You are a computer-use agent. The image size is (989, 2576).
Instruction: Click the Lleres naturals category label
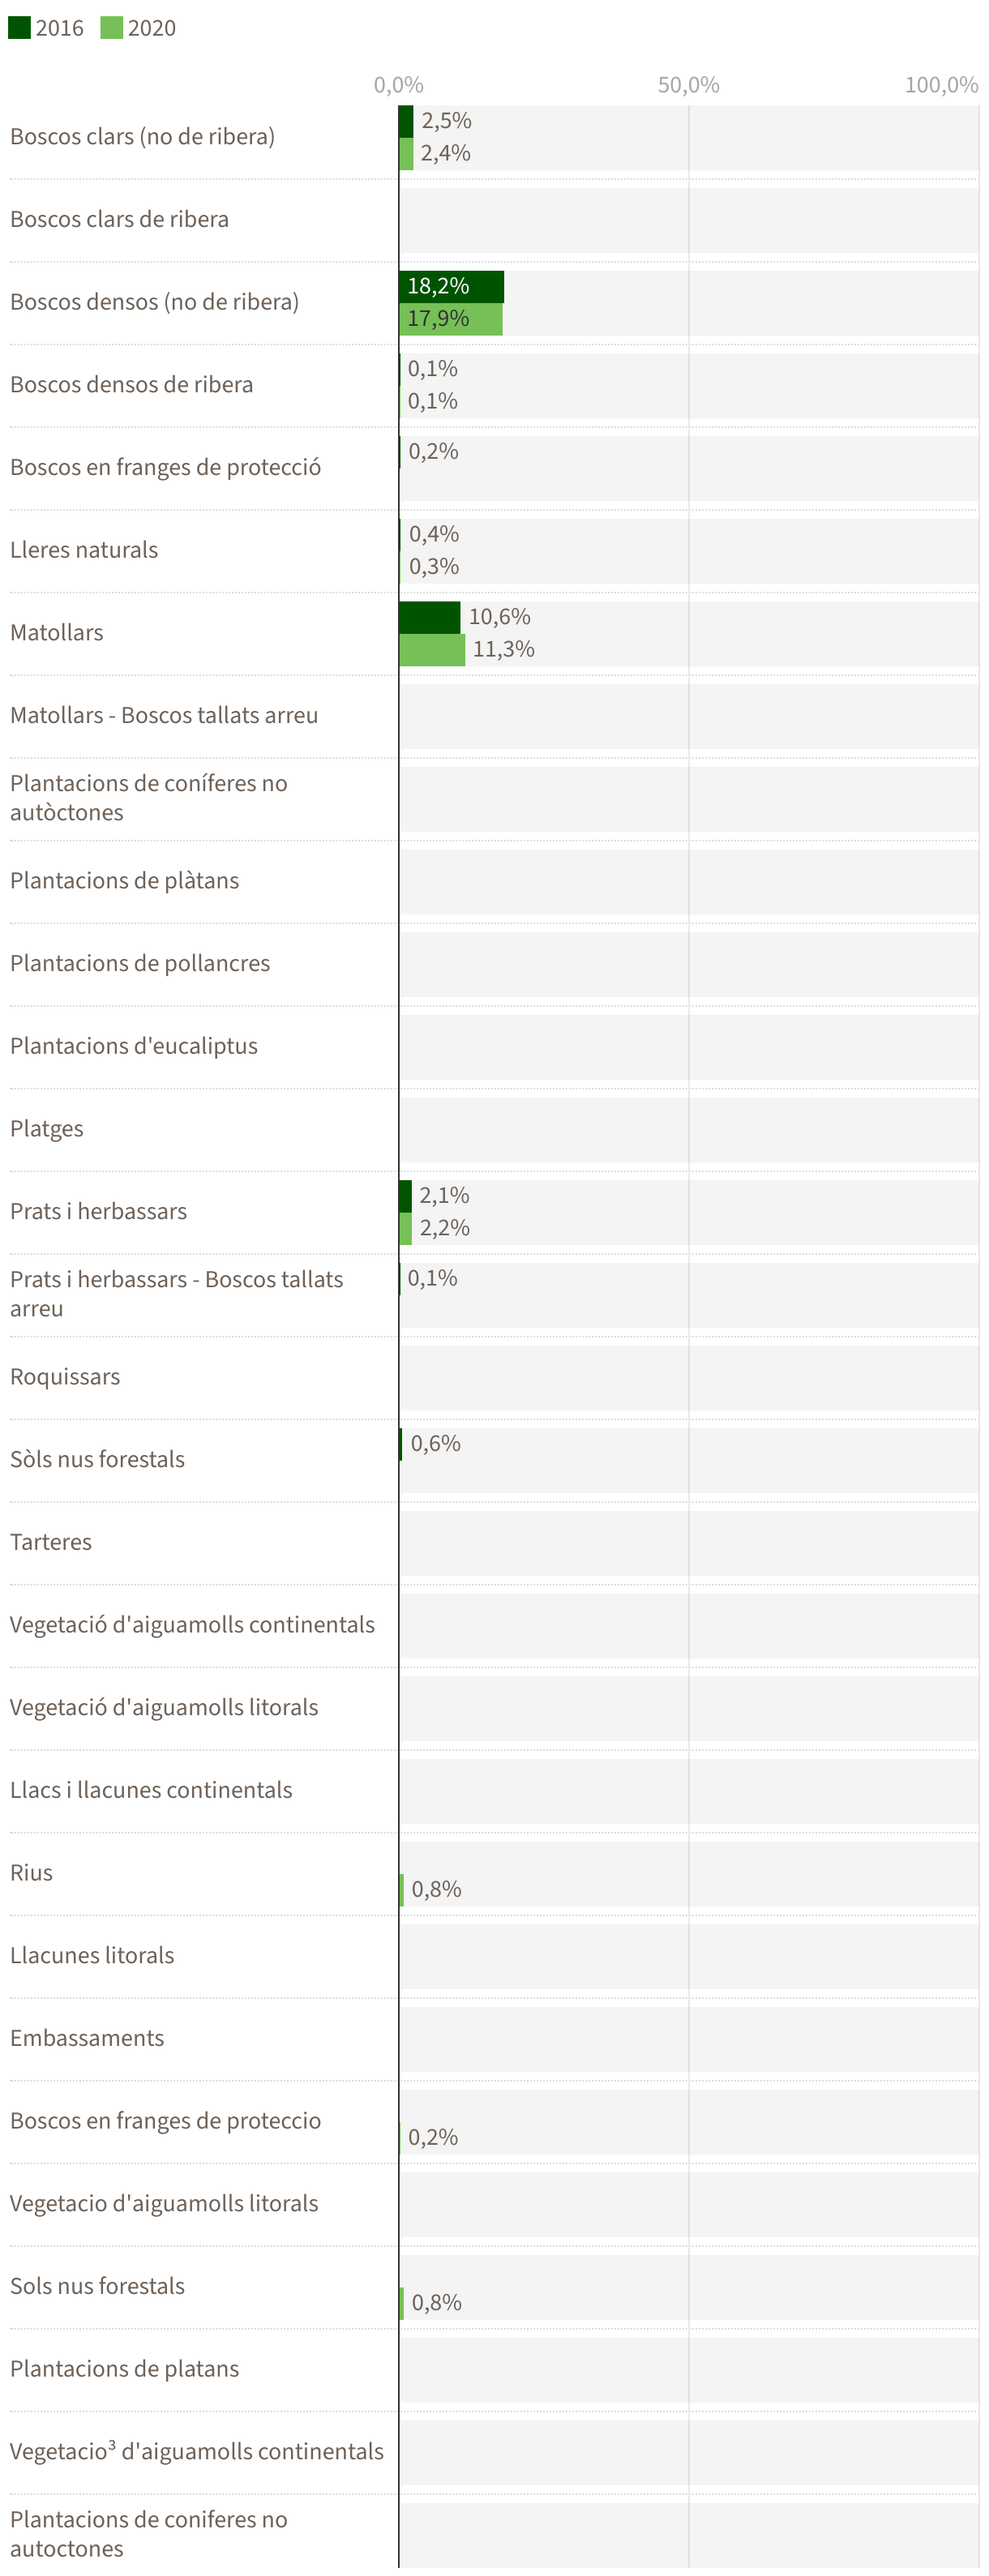click(84, 550)
